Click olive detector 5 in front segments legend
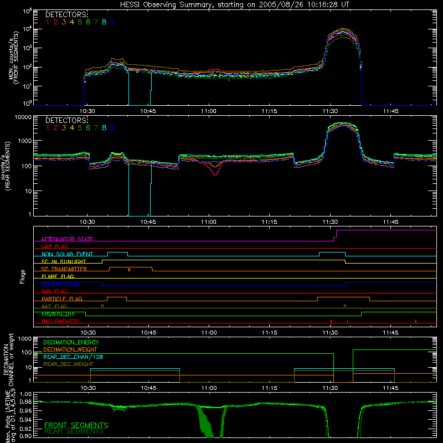Image resolution: width=443 pixels, height=443 pixels. point(80,22)
